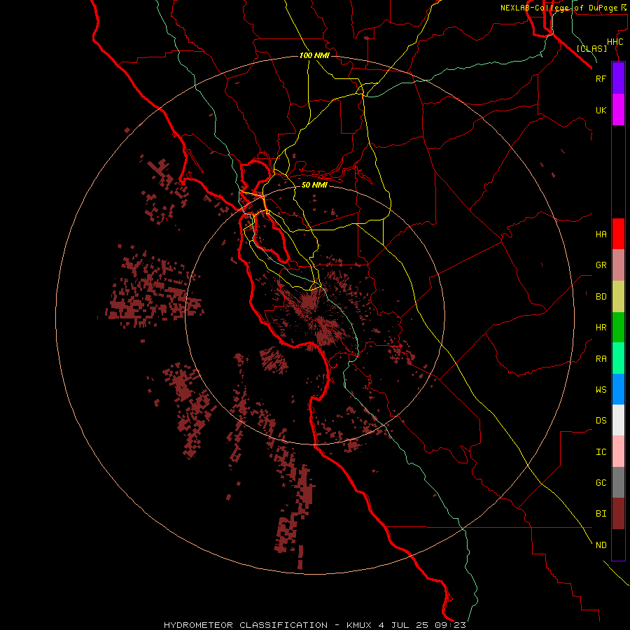The height and width of the screenshot is (630, 630).
Task: Click the ND legend label
Action: tap(601, 545)
